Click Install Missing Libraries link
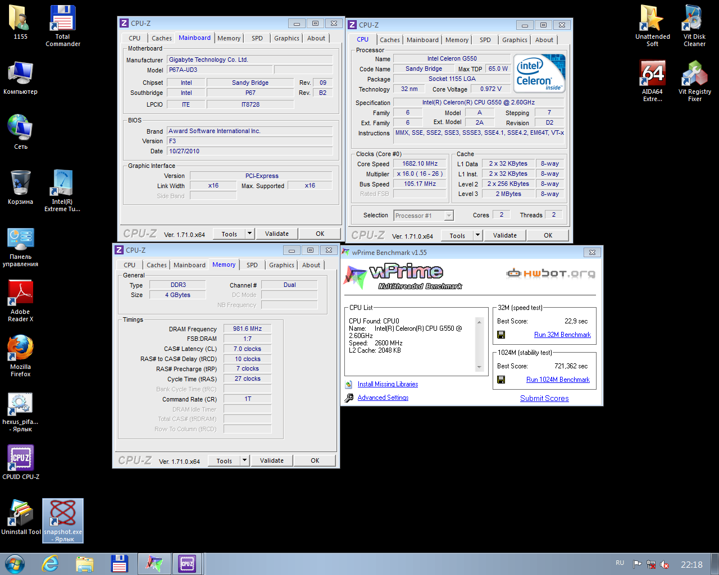This screenshot has width=719, height=575. pyautogui.click(x=388, y=384)
